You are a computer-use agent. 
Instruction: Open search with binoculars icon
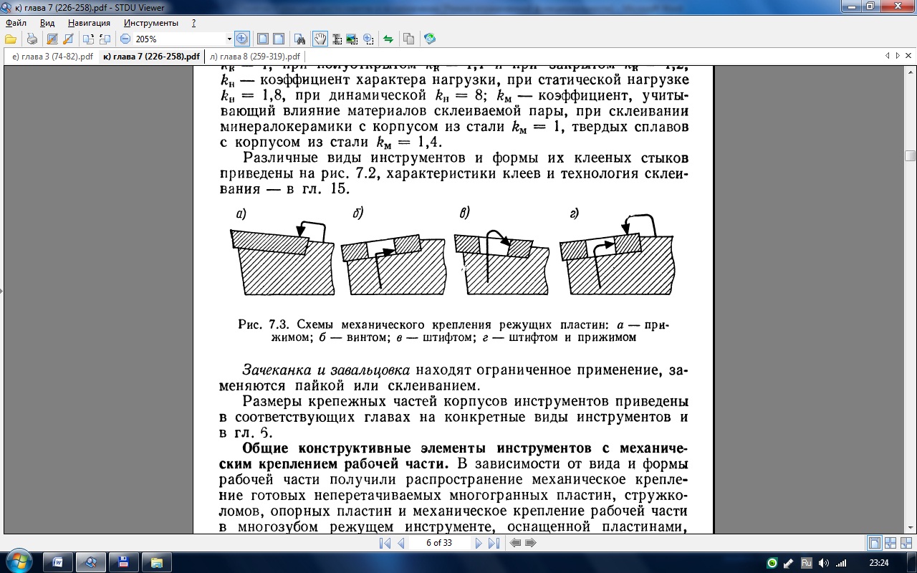pyautogui.click(x=301, y=39)
